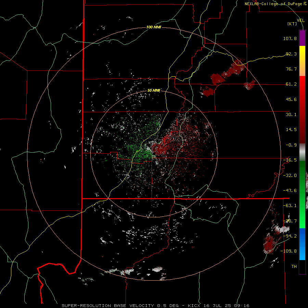Select the 61.2 velocity scale value
Viewport: 308px width, 308px height.
pyautogui.click(x=291, y=84)
